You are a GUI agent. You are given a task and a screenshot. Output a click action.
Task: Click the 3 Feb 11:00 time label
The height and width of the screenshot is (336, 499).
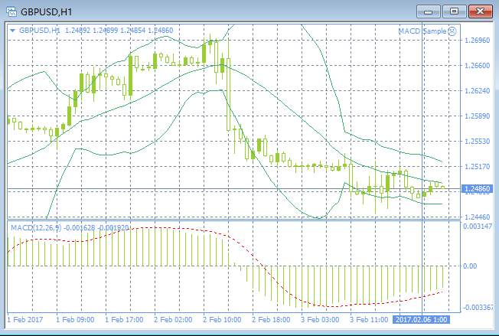[369, 319]
